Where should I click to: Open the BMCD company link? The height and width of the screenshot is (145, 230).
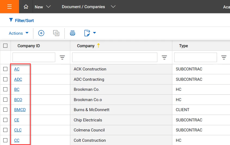(20, 110)
